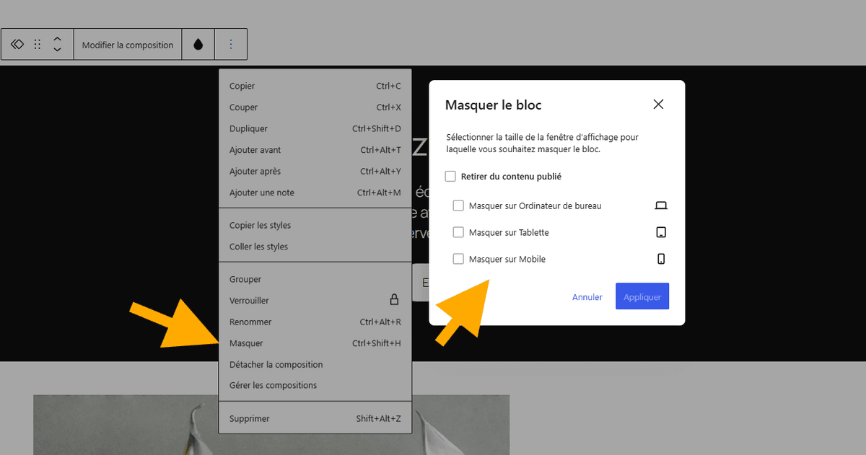The image size is (866, 455).
Task: Click the Annuler link
Action: coord(587,296)
